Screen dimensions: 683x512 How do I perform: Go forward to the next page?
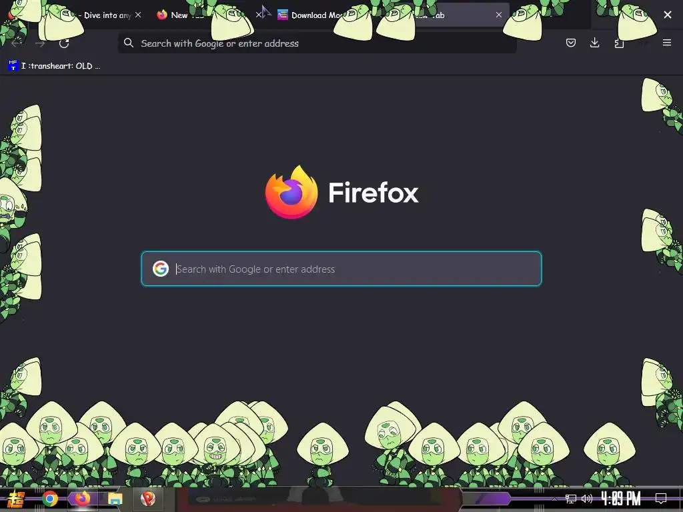pos(40,43)
